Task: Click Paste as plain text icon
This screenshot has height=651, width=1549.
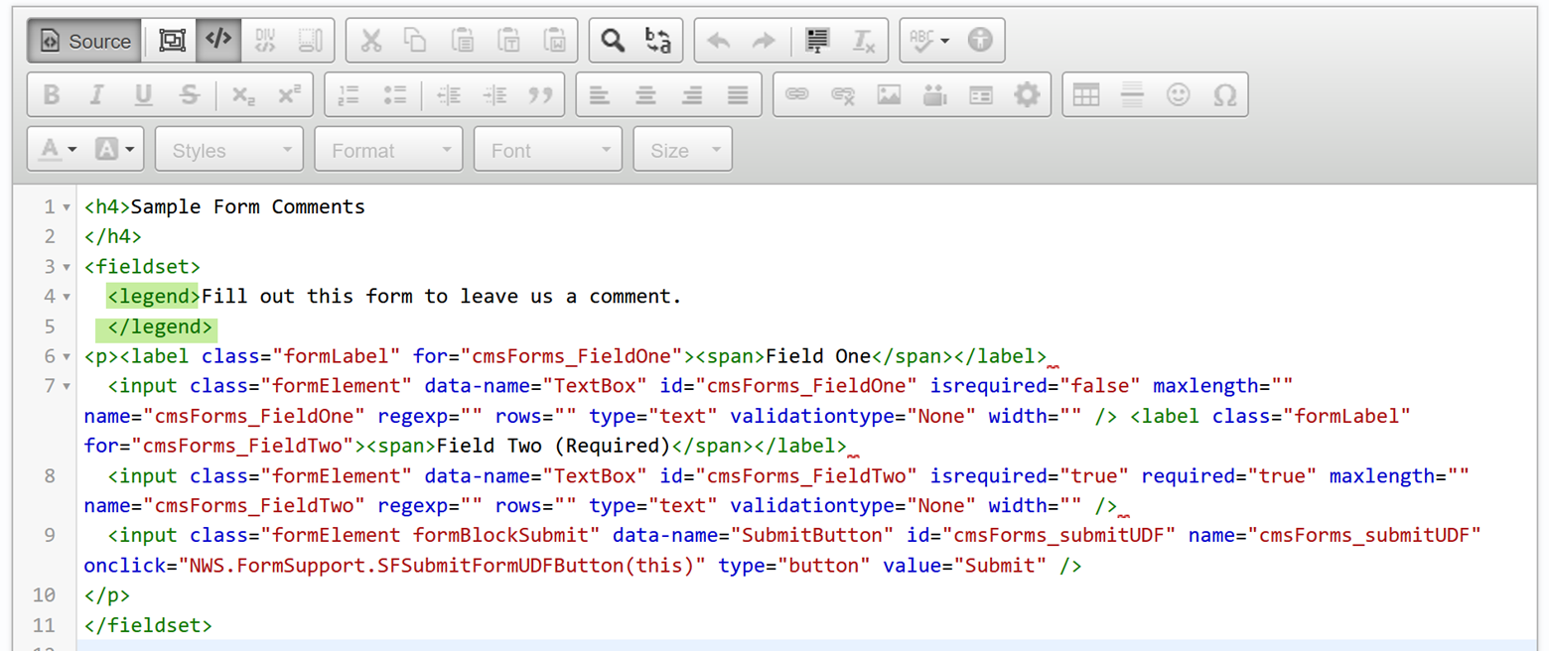Action: (508, 41)
